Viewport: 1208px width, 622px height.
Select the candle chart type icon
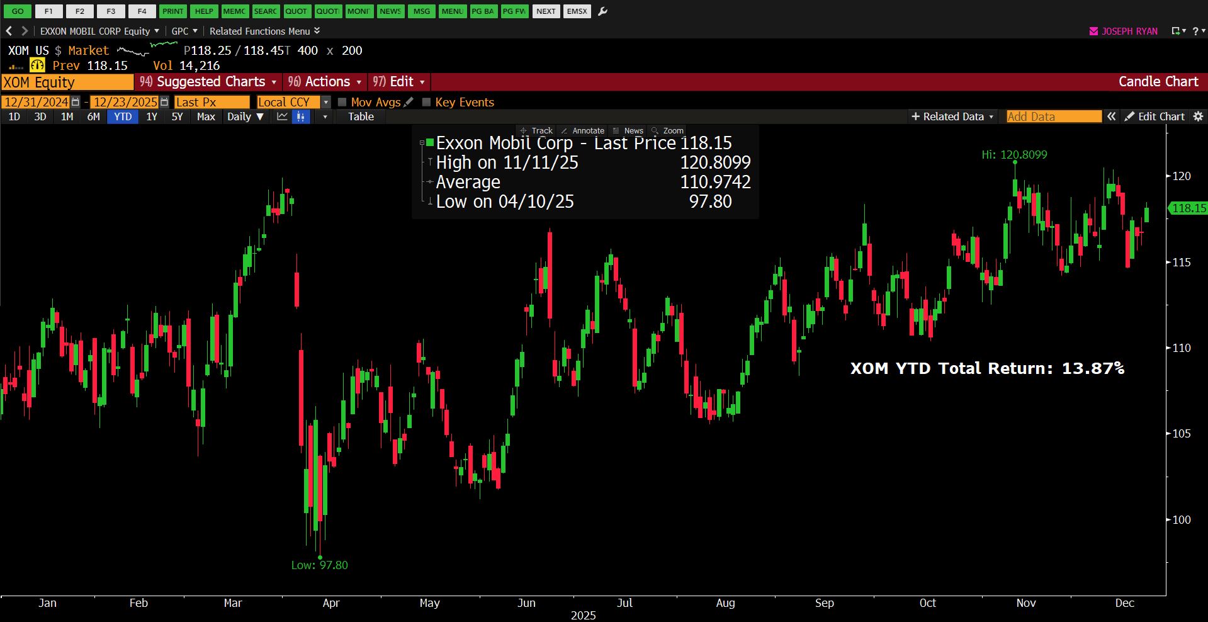(301, 116)
